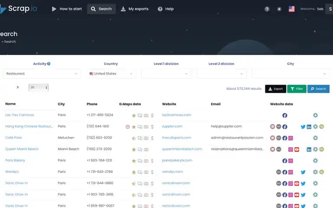The height and width of the screenshot is (208, 333).
Task: Visit thecafeparis.com website link
Action: click(176, 137)
